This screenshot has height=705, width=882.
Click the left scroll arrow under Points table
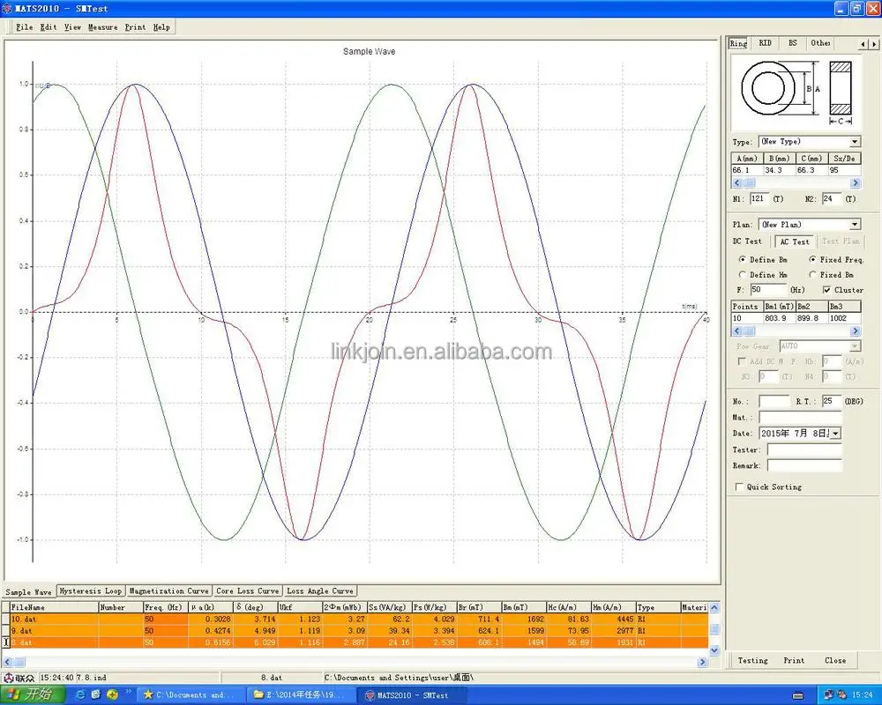pyautogui.click(x=737, y=330)
